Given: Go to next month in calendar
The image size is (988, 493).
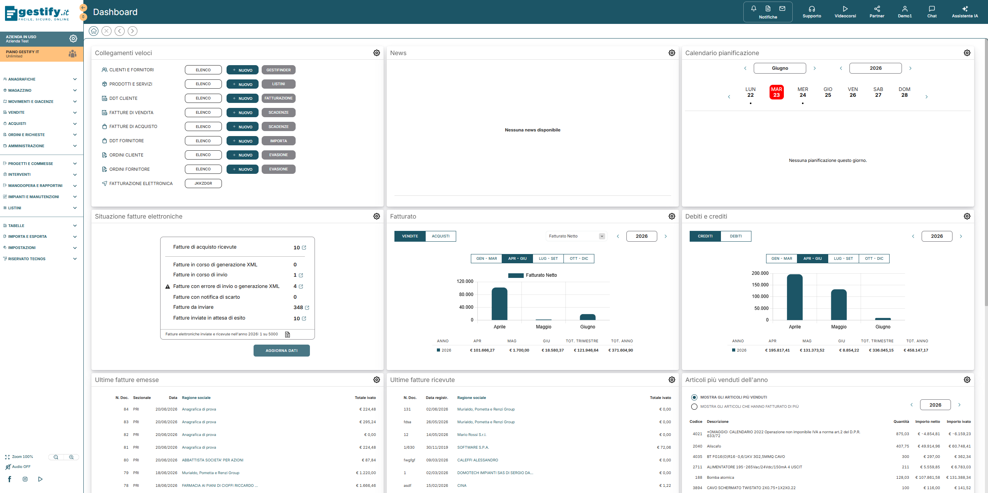Looking at the screenshot, I should 814,69.
